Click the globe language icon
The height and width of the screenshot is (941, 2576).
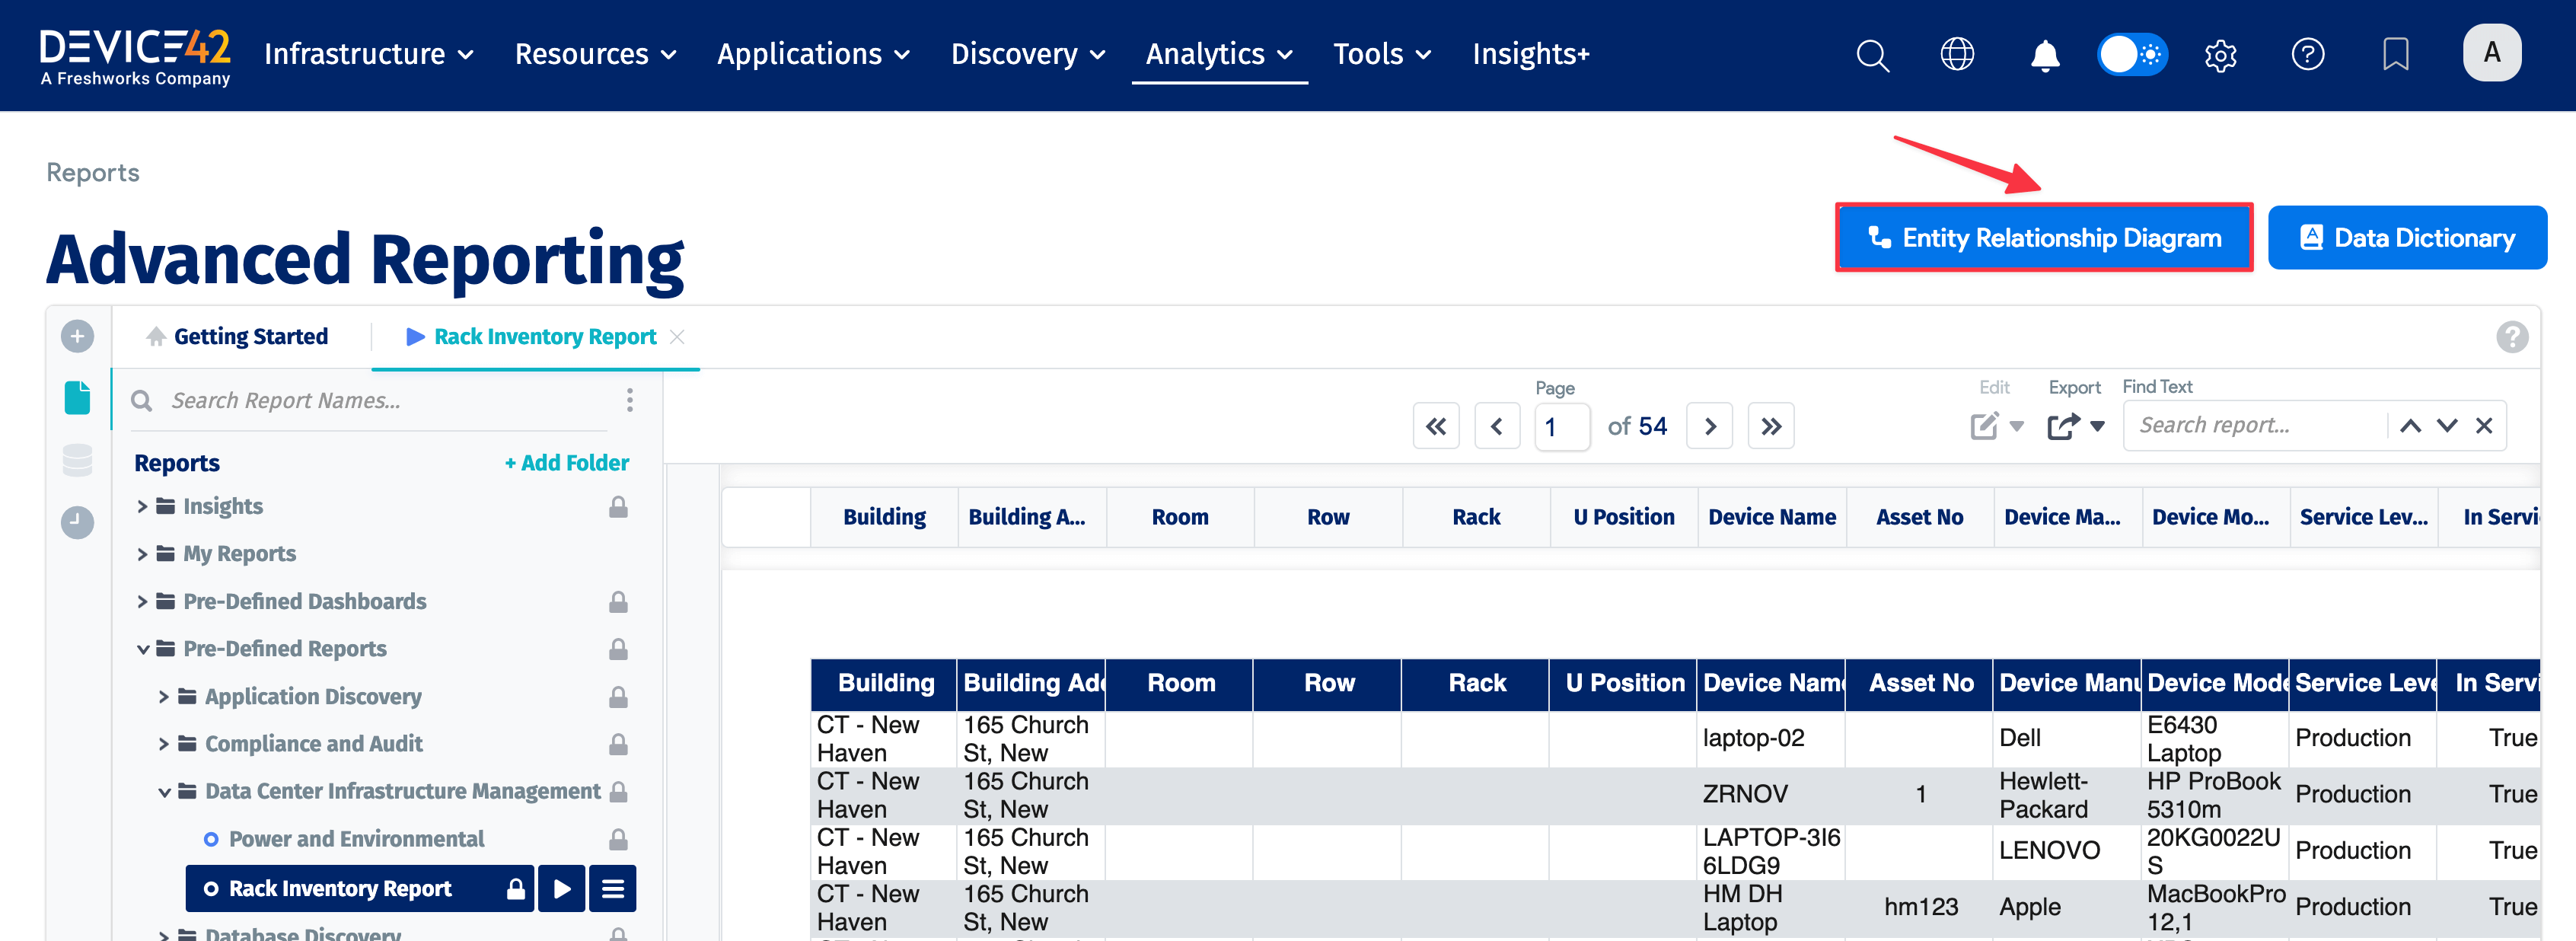1957,54
